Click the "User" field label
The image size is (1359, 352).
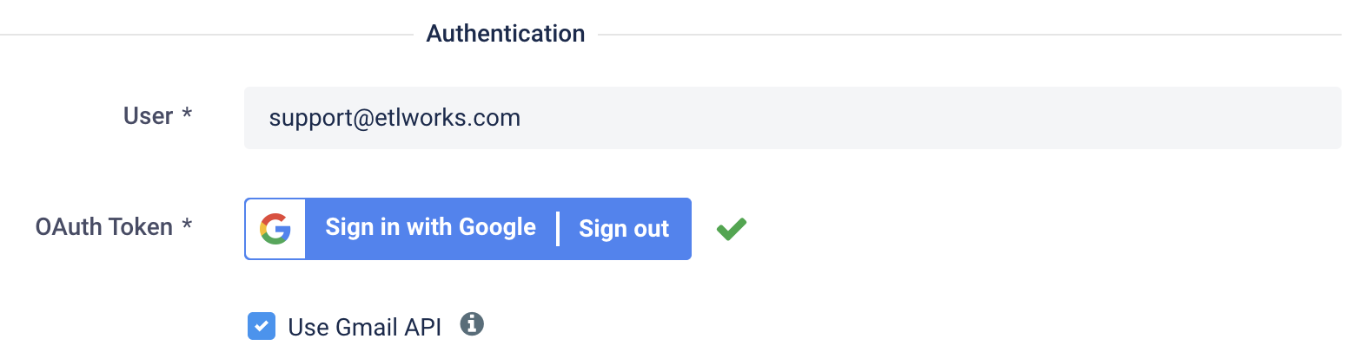click(x=149, y=116)
